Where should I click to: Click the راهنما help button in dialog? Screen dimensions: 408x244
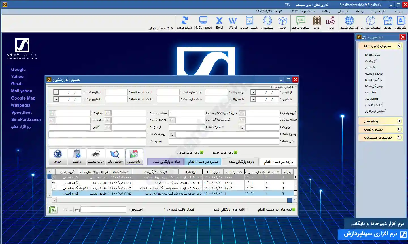pos(77,157)
